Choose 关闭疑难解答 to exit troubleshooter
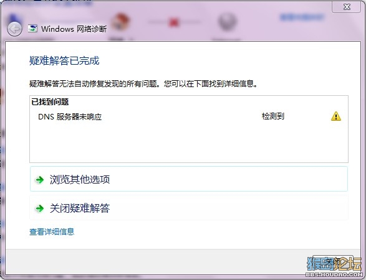This screenshot has width=366, height=280. coord(189,208)
